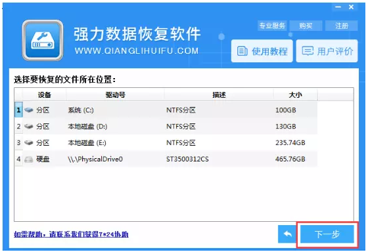Image resolution: width=368 pixels, height=252 pixels.
Task: Click the 使用教程 document icon
Action: pos(242,51)
